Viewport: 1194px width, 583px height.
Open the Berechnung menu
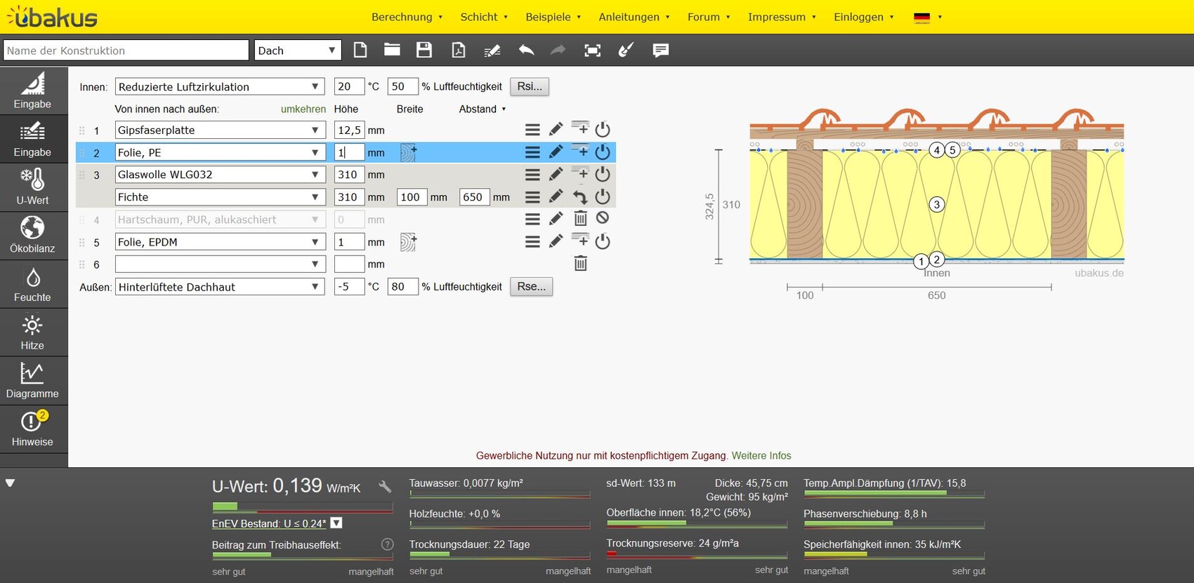click(406, 17)
